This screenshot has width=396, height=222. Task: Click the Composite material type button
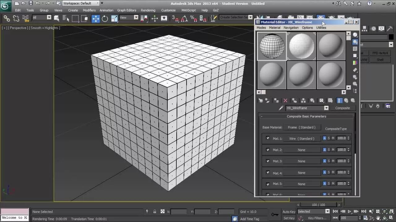(342, 108)
